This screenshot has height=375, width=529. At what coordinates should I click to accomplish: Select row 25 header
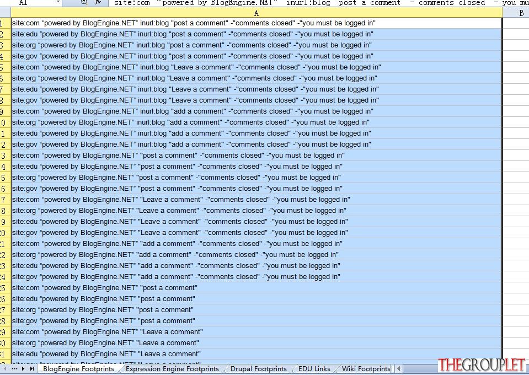(x=5, y=288)
